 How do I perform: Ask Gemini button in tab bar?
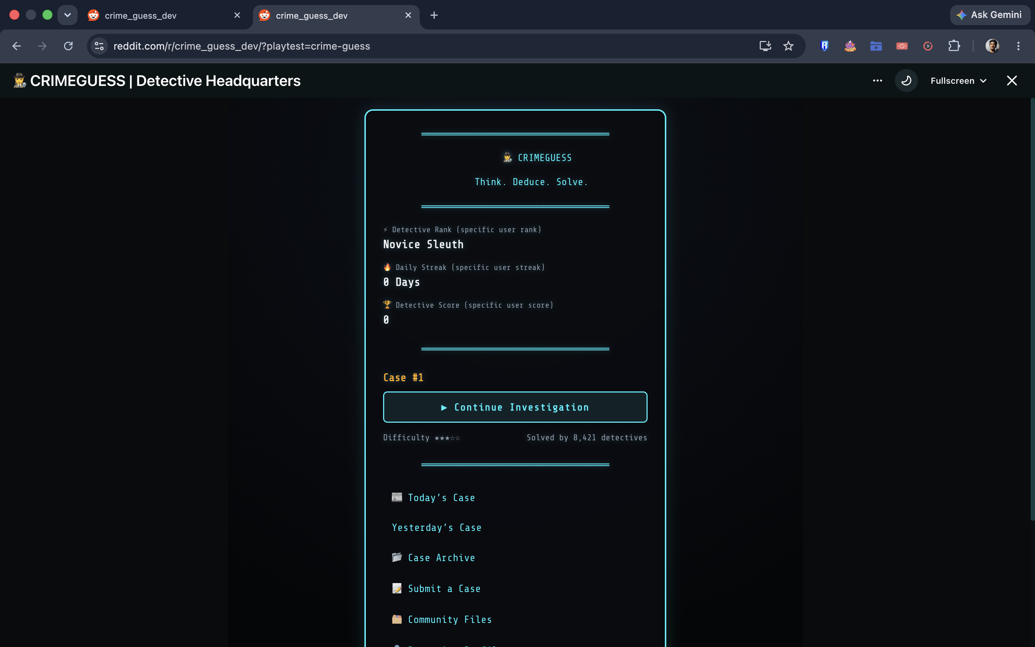tap(990, 15)
